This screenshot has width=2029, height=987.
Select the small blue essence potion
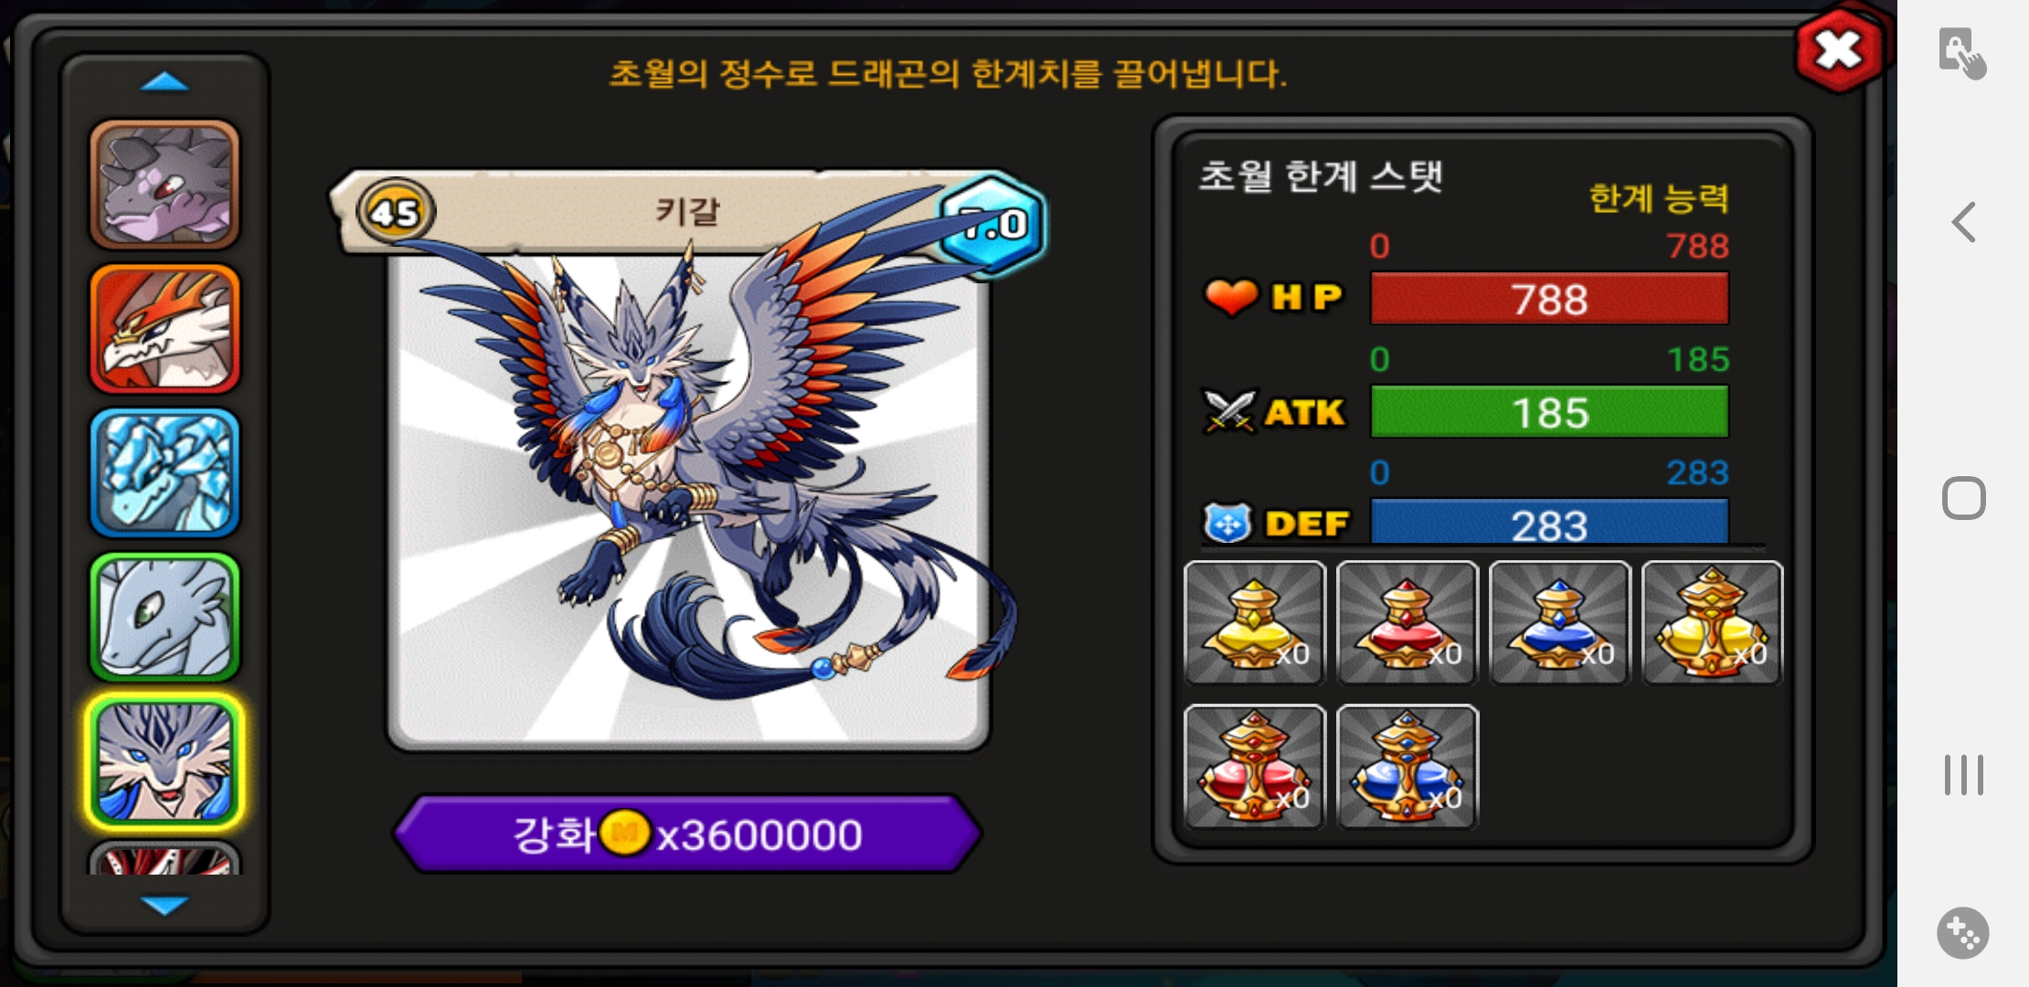tap(1559, 622)
